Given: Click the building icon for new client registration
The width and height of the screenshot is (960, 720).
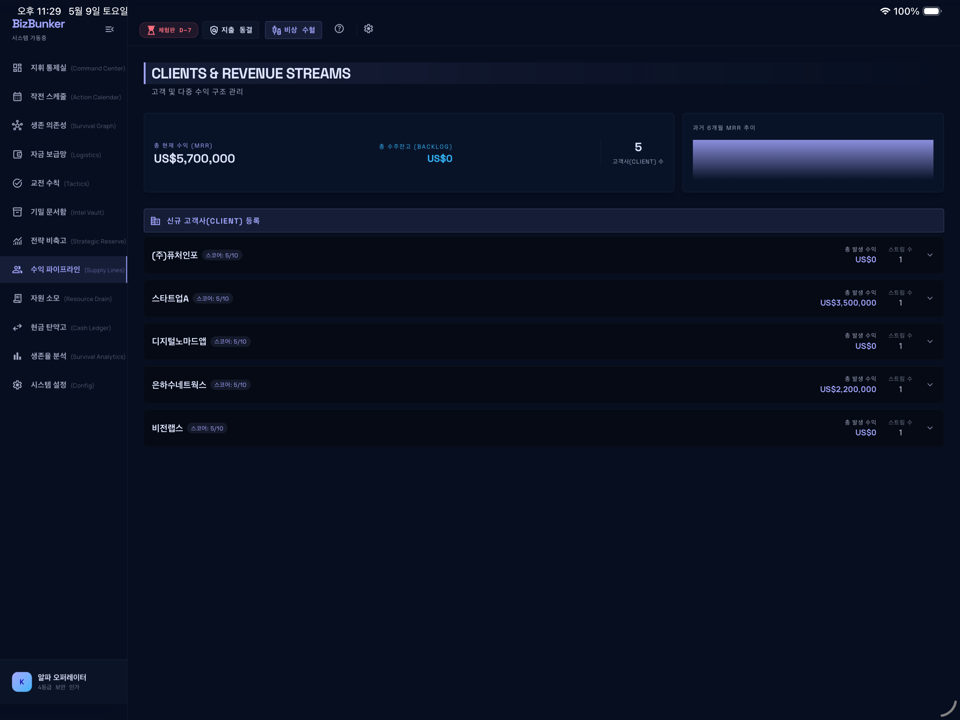Looking at the screenshot, I should coord(155,221).
